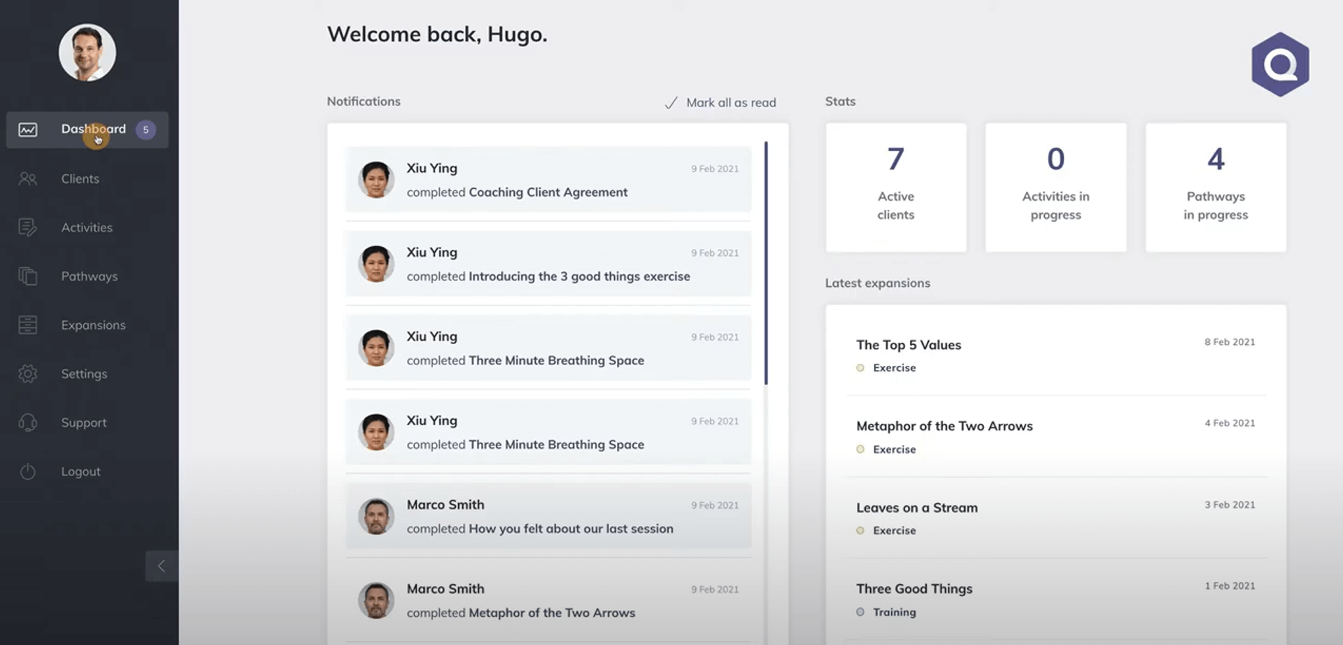Click the notifications list scrollbar
This screenshot has width=1343, height=645.
[766, 263]
